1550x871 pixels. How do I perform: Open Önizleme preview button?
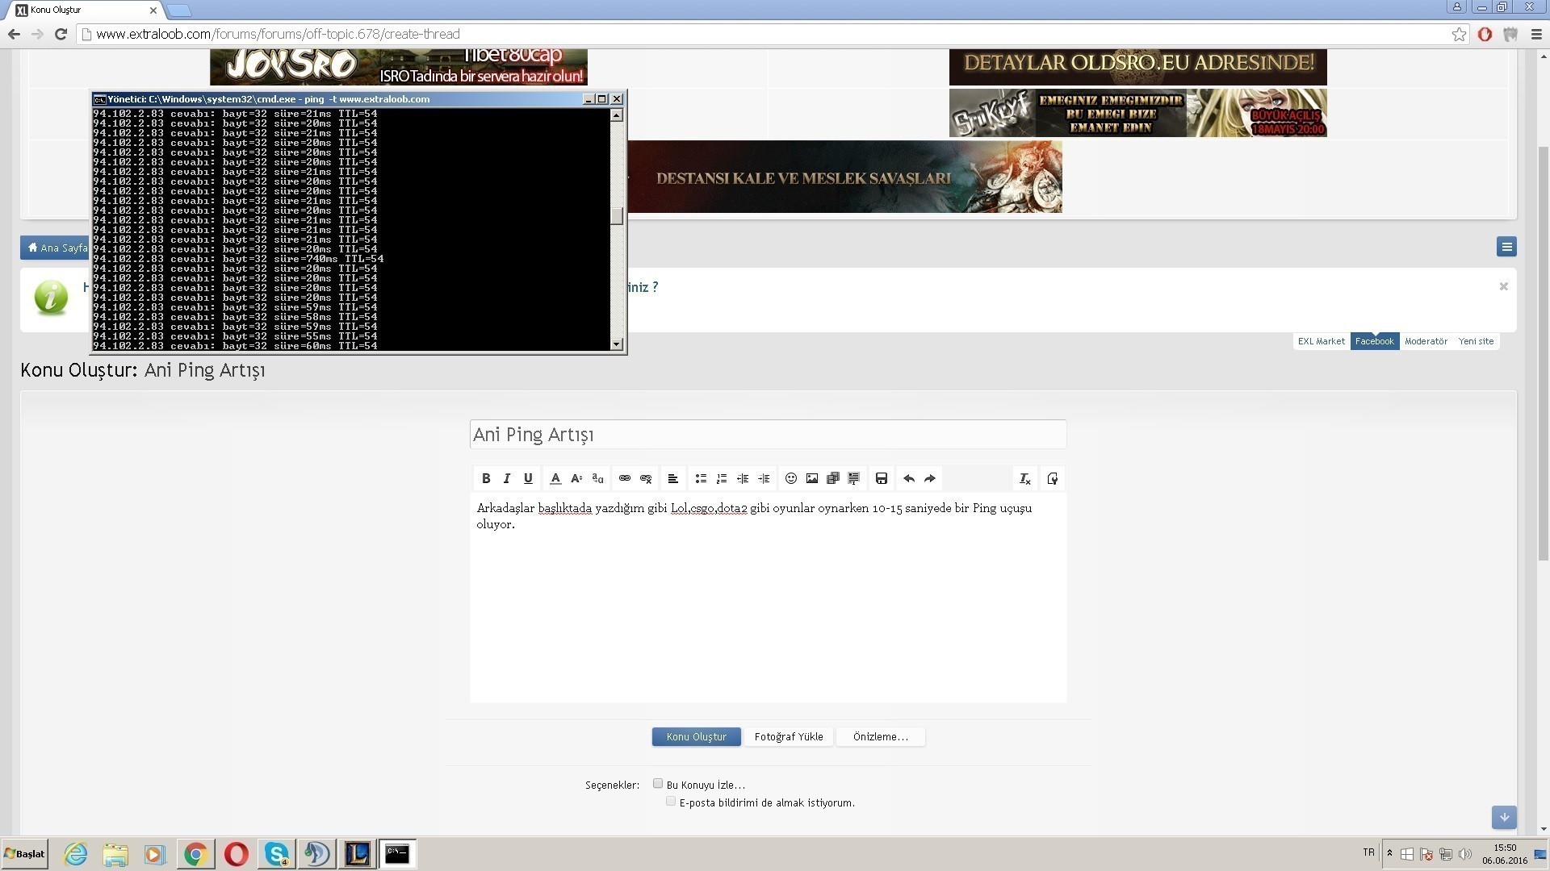click(880, 736)
